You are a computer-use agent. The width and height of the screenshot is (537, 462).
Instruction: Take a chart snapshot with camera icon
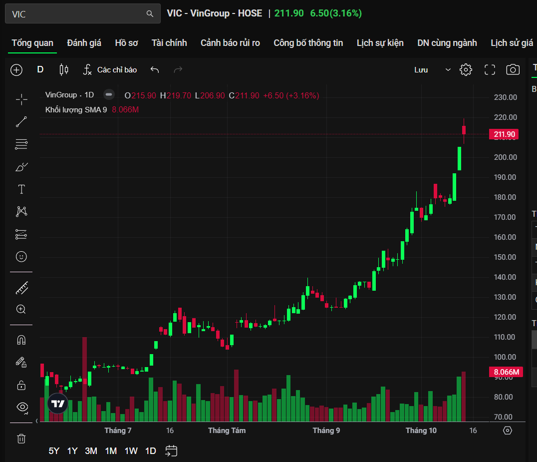513,70
